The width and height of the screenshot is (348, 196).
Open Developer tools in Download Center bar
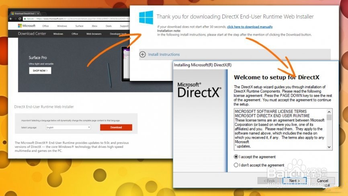tap(118, 34)
